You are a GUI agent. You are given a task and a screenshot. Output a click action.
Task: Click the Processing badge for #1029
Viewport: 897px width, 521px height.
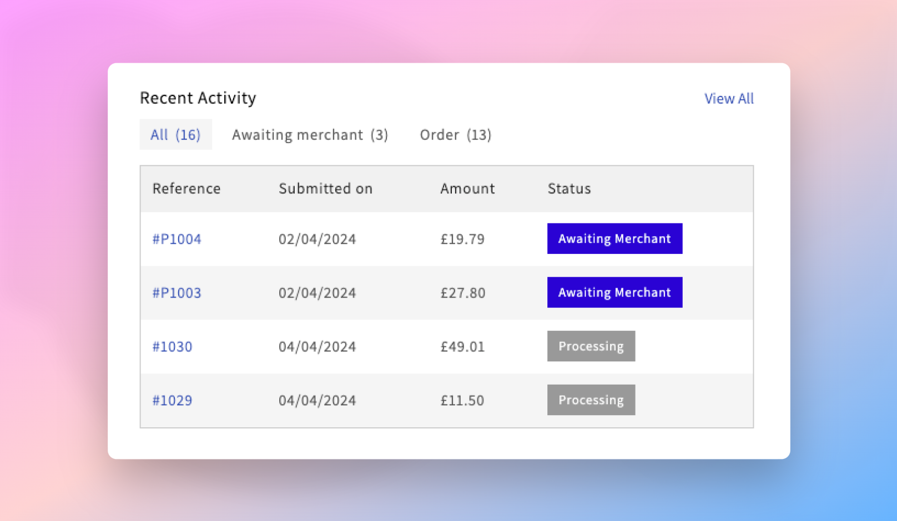[591, 400]
